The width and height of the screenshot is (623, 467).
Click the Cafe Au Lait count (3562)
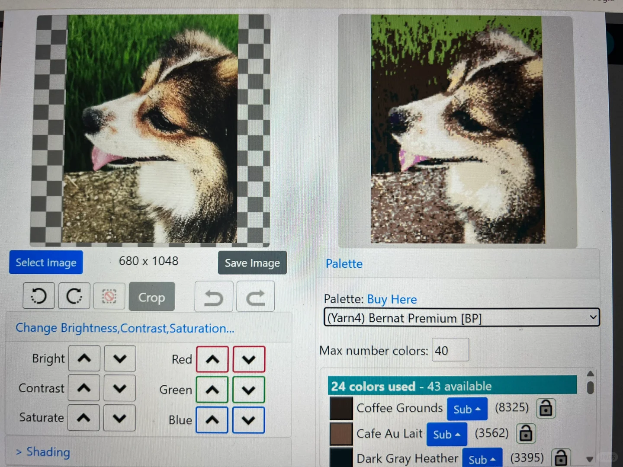point(491,433)
